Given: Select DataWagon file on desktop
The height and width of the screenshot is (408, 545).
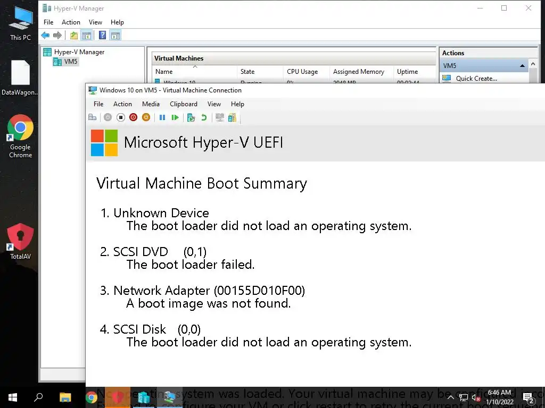Looking at the screenshot, I should coord(20,78).
